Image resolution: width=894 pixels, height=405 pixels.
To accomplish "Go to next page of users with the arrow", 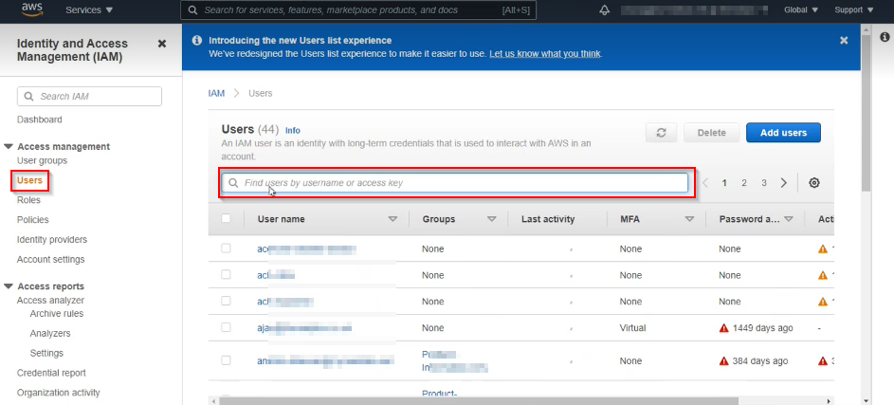I will pos(784,183).
